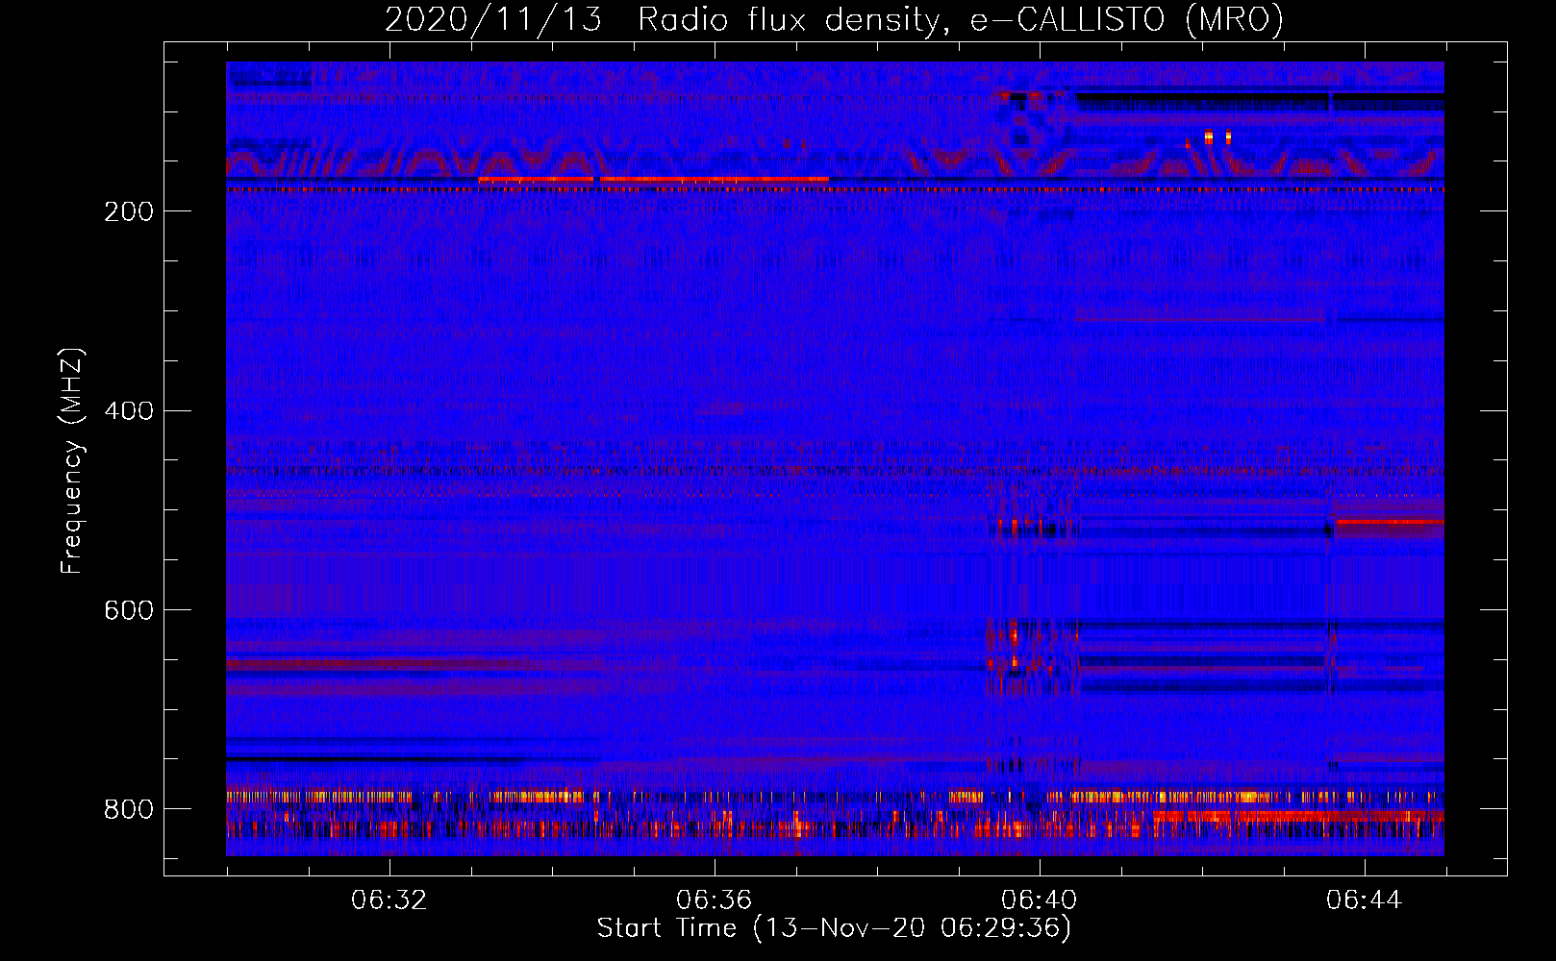Click the 800 frequency tick label
This screenshot has height=961, width=1556.
[x=129, y=809]
